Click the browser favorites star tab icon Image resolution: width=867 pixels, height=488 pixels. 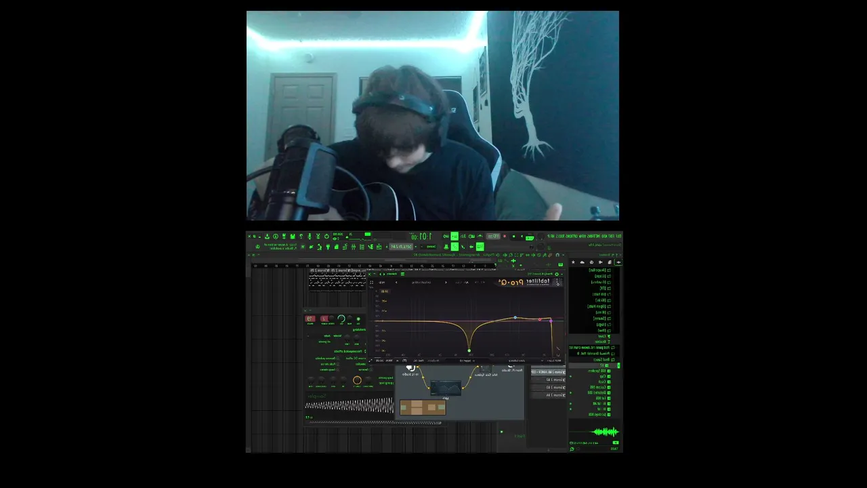[x=573, y=262]
